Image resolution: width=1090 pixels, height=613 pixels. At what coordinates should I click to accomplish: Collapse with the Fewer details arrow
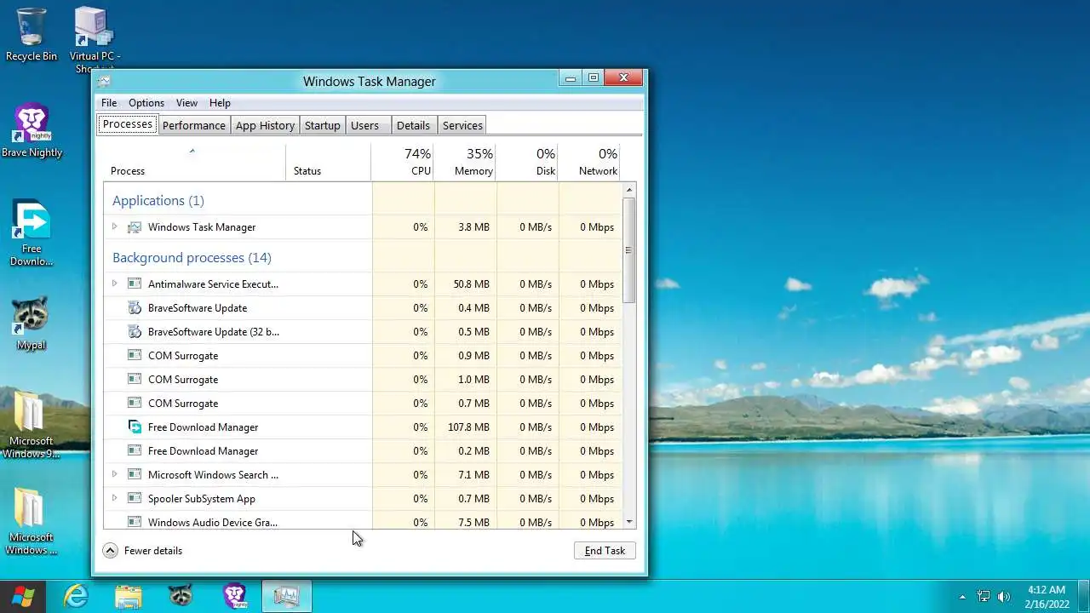pyautogui.click(x=110, y=551)
